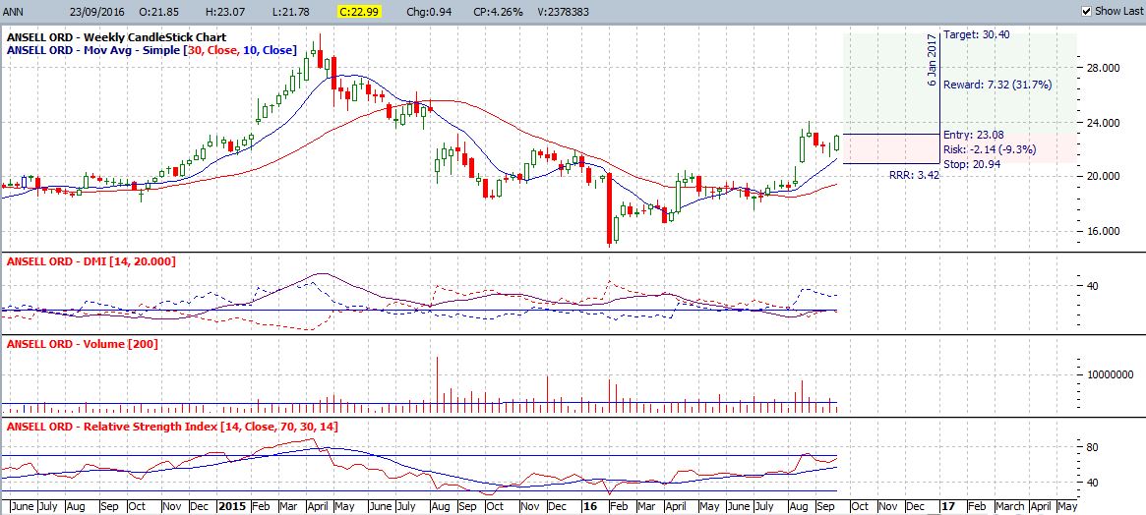Viewport: 1146px width, 515px height.
Task: Click the Entry: 23.08 label
Action: pos(973,136)
